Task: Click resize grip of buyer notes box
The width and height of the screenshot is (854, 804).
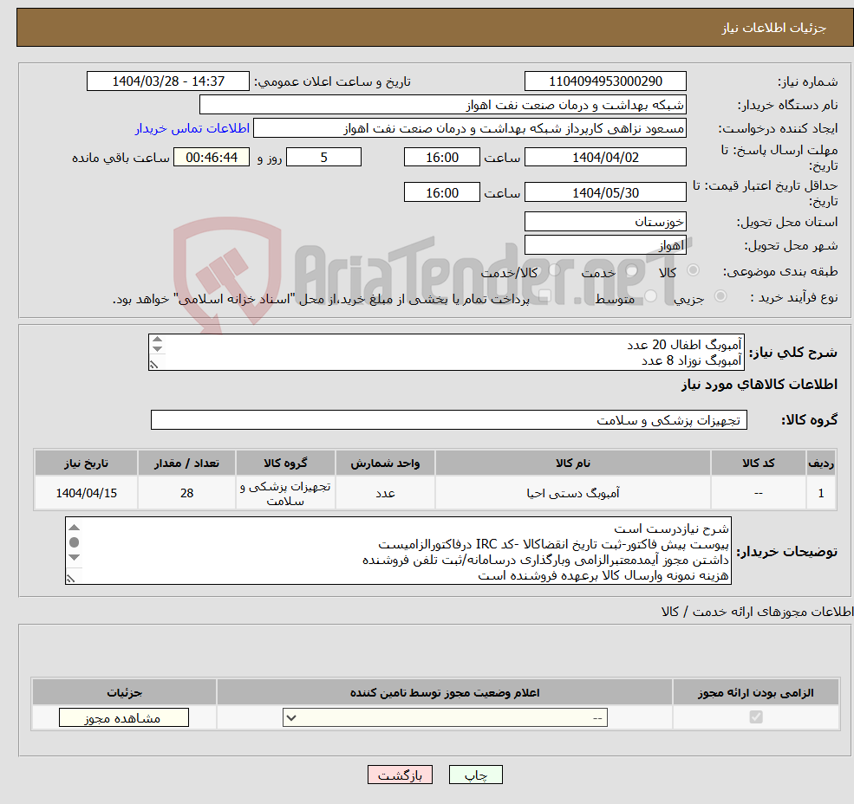Action: (x=70, y=579)
